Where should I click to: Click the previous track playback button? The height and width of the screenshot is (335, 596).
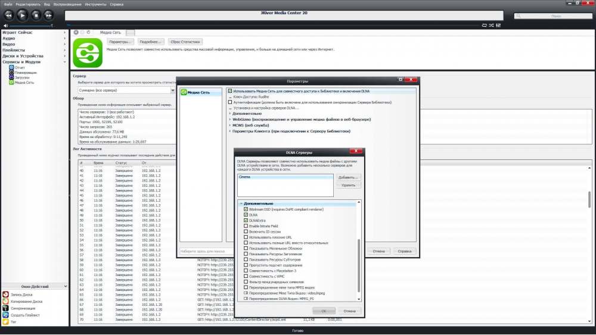8,15
